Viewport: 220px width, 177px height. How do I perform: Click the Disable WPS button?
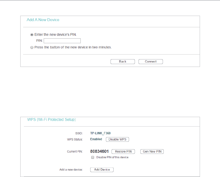tap(117, 139)
